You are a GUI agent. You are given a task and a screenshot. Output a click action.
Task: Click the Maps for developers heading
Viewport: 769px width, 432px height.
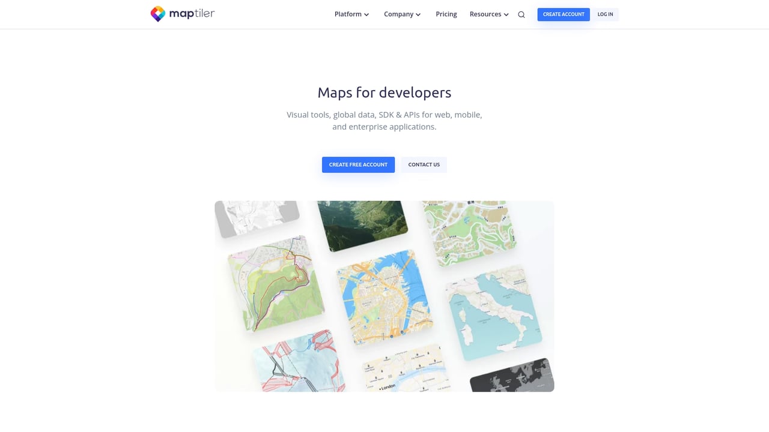click(384, 92)
